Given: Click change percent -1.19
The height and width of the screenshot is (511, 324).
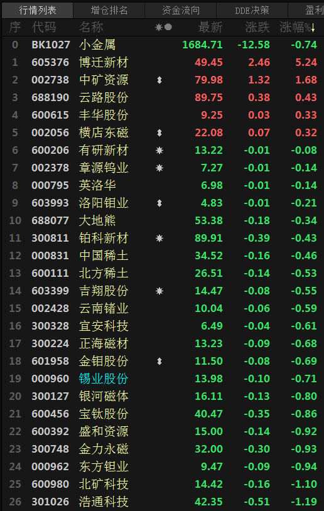Looking at the screenshot, I should pos(304,502).
